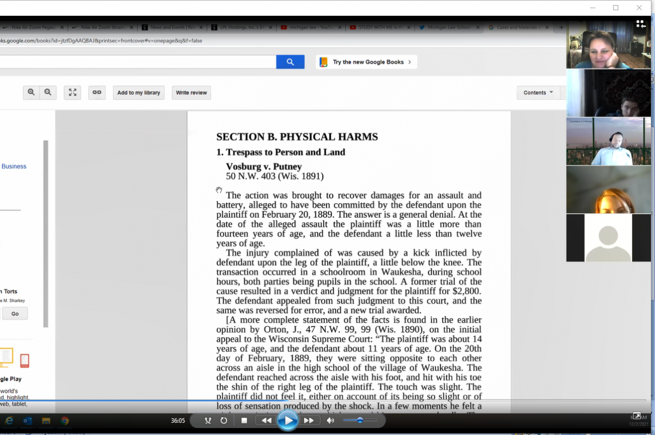The image size is (655, 435).
Task: Click the blue search button
Action: [x=290, y=62]
